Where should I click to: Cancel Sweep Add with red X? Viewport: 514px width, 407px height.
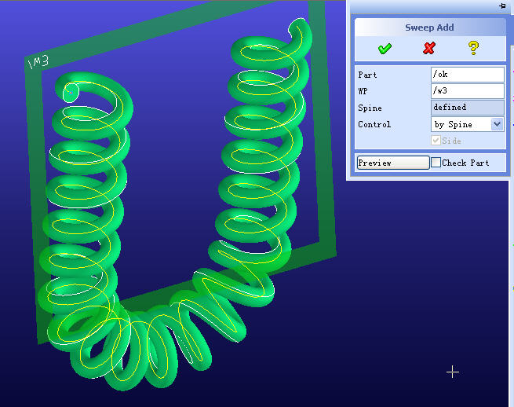[429, 48]
